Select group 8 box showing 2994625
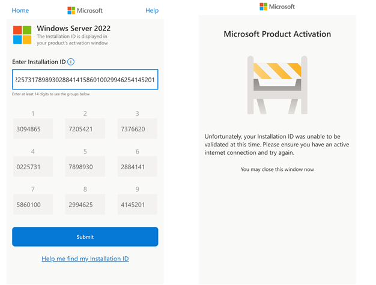This screenshot has width=376, height=285. coord(85,205)
